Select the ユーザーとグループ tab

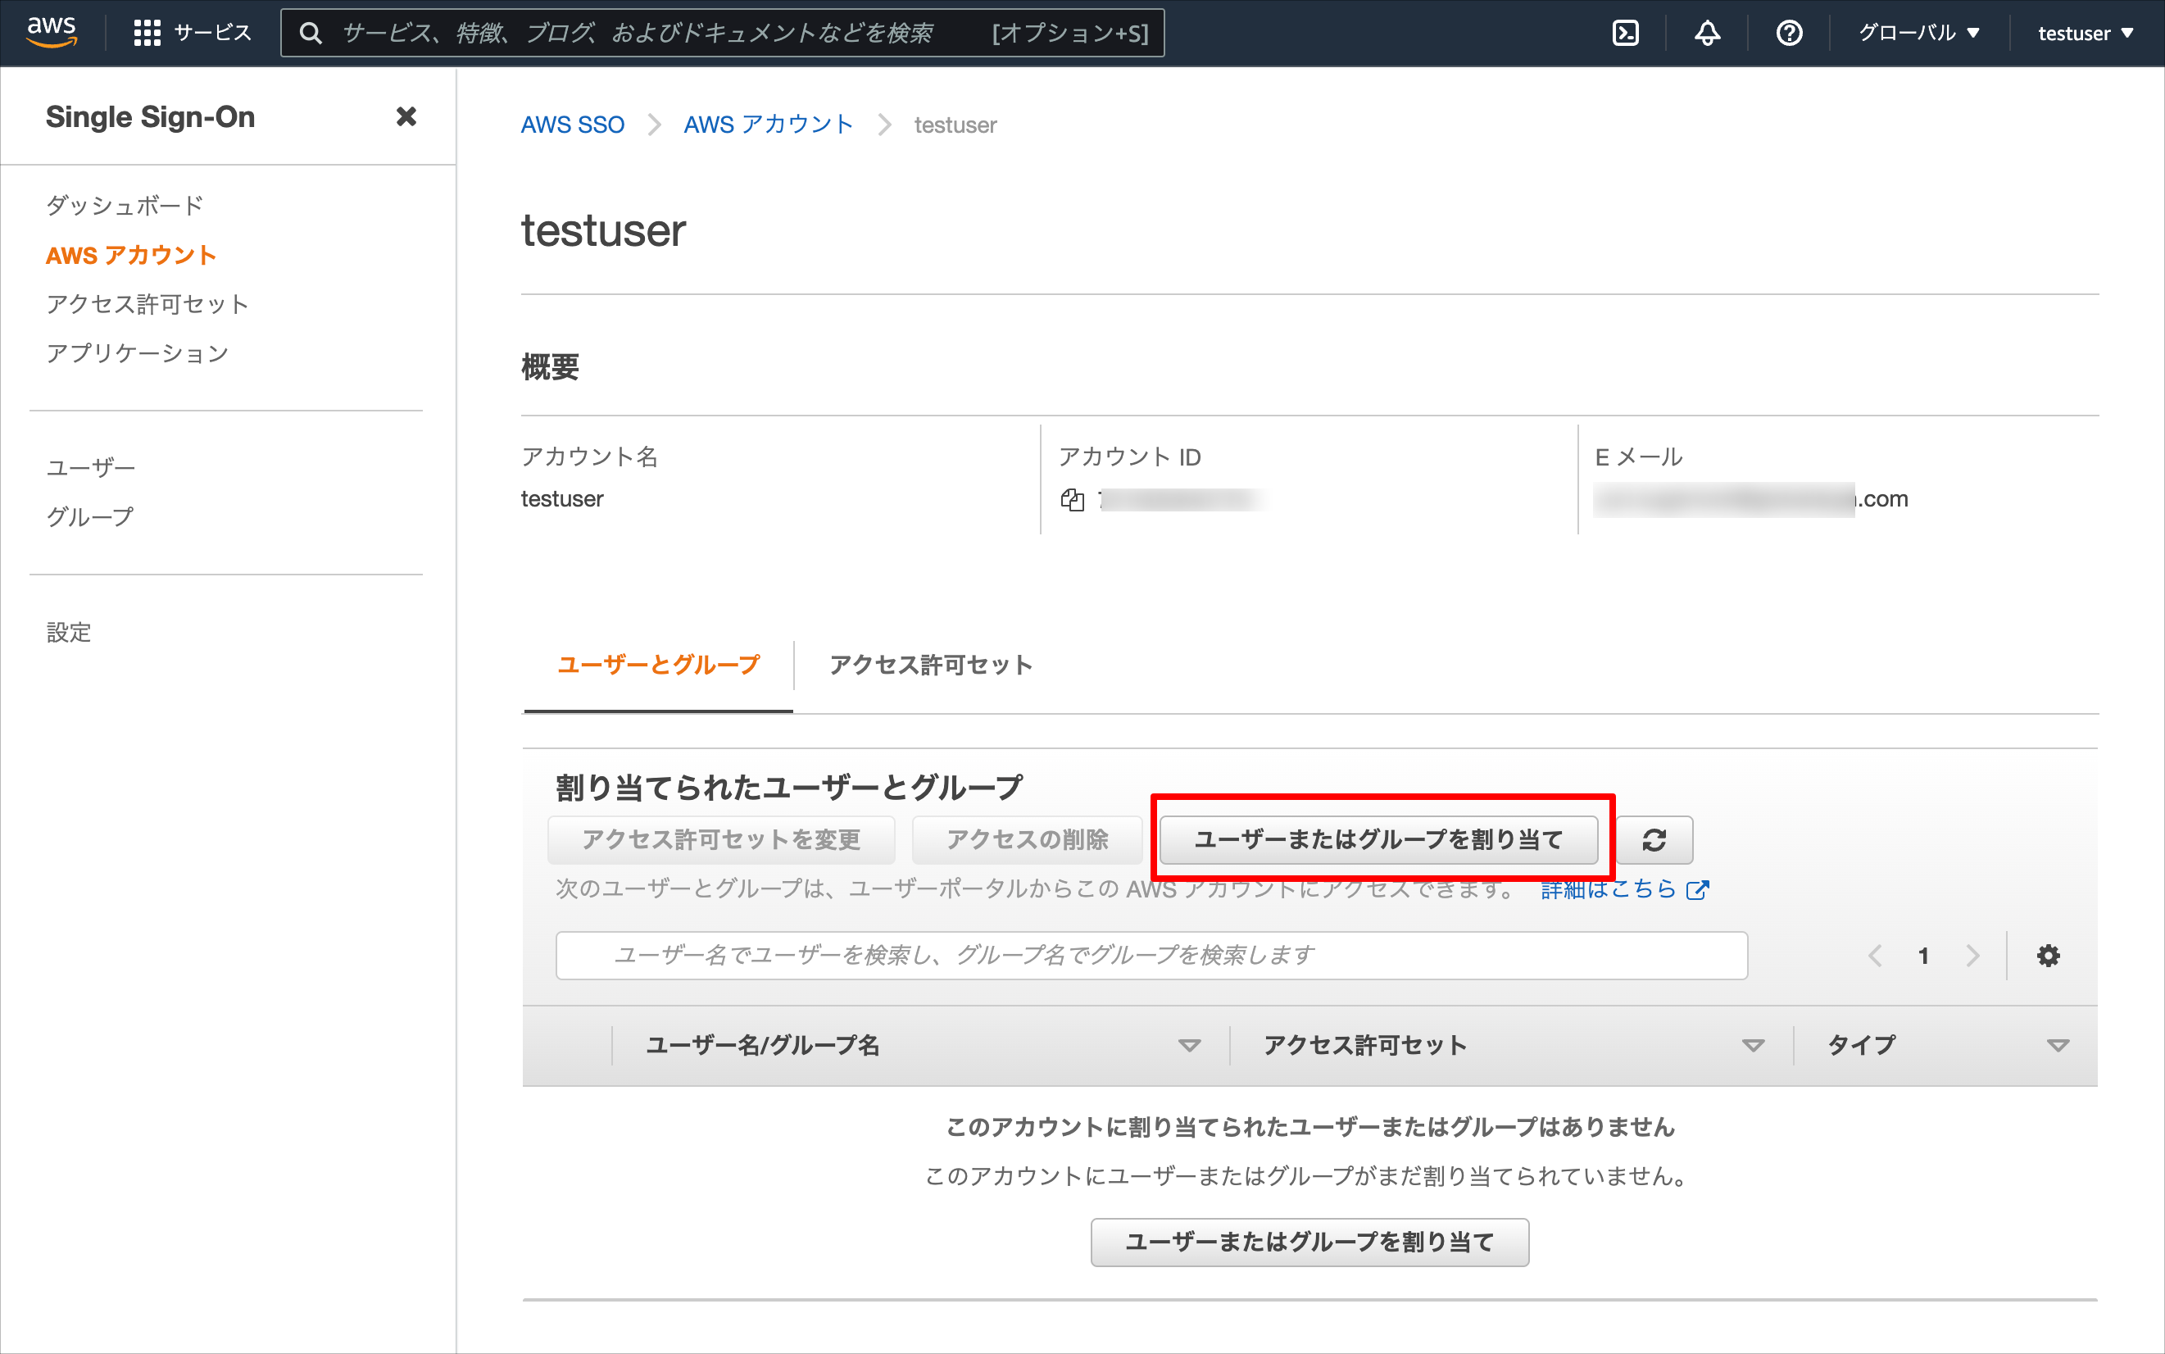[658, 666]
